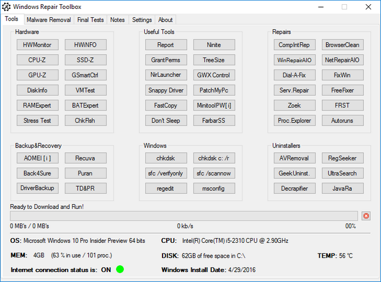
Task: Run FixWin
Action: coord(343,75)
